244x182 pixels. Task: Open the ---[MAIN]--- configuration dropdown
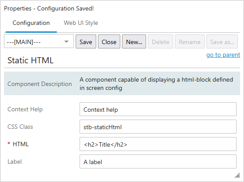tap(39, 41)
